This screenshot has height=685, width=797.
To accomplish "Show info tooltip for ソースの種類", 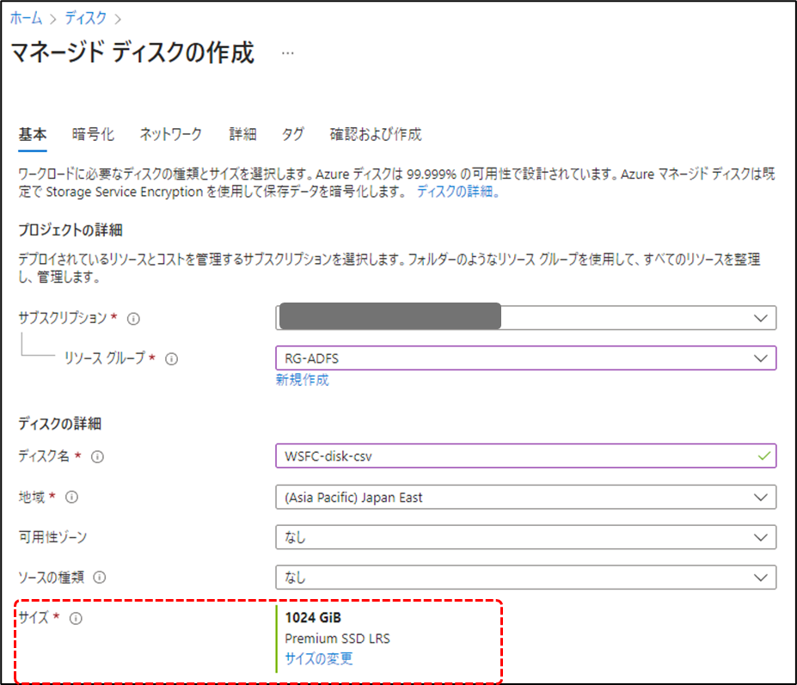I will [x=100, y=578].
